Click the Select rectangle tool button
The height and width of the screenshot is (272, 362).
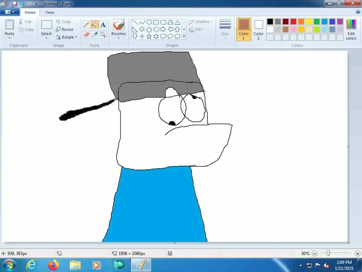click(46, 24)
